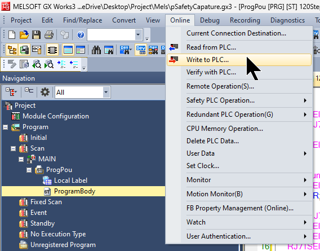Choose Set Clock... menu entry
The height and width of the screenshot is (251, 320).
[239, 166]
